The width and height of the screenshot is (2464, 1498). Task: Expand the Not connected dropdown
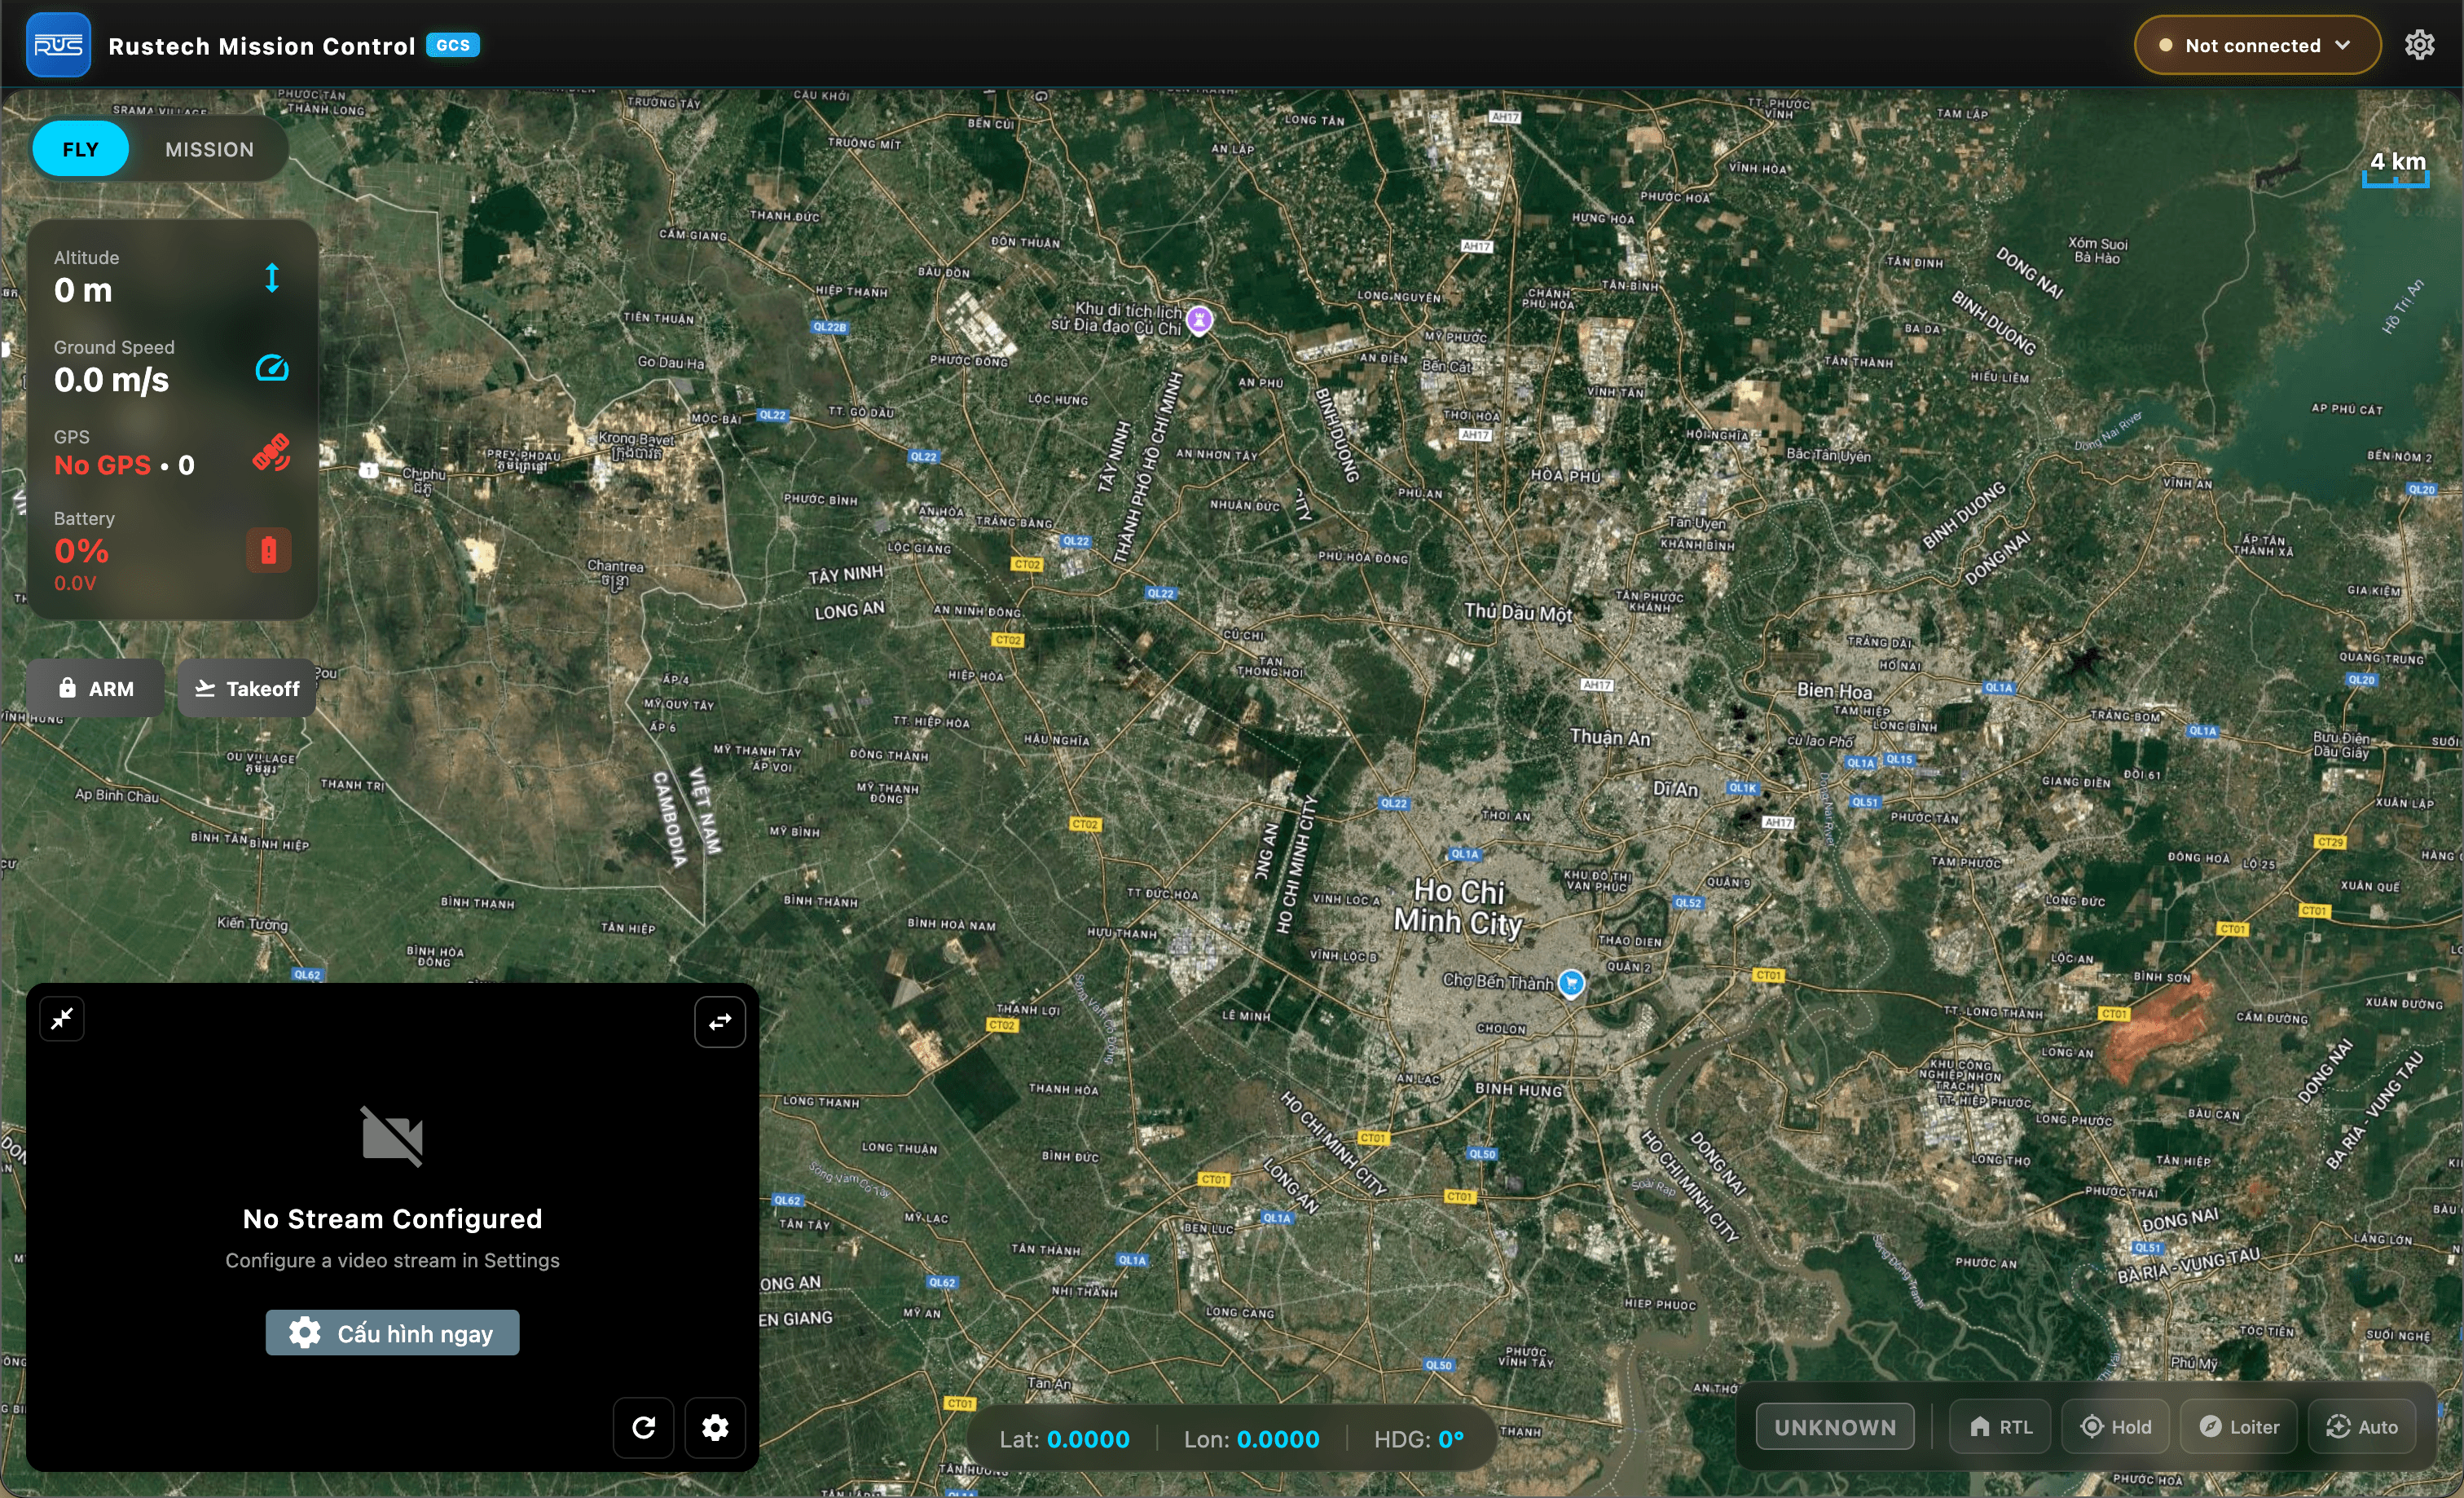[2256, 45]
